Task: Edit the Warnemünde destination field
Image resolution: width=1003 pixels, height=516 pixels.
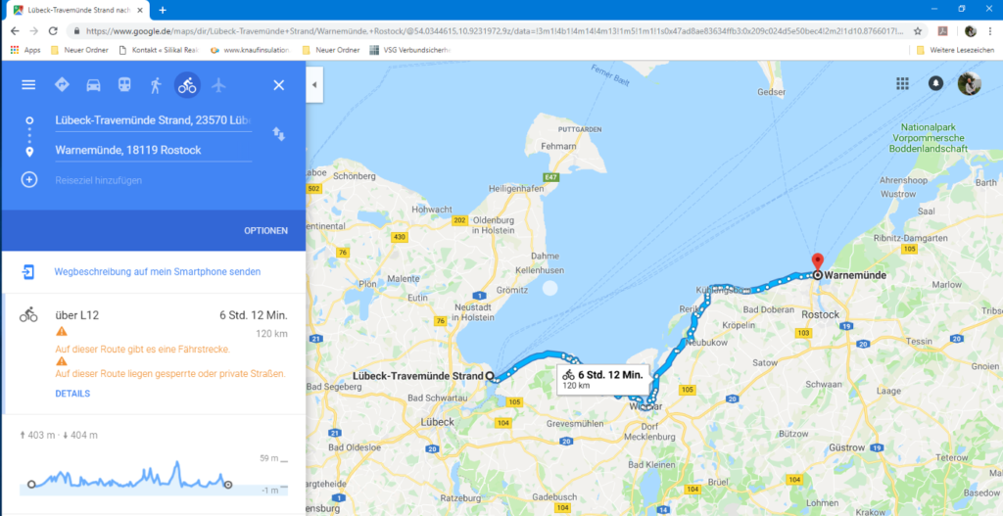Action: click(154, 151)
